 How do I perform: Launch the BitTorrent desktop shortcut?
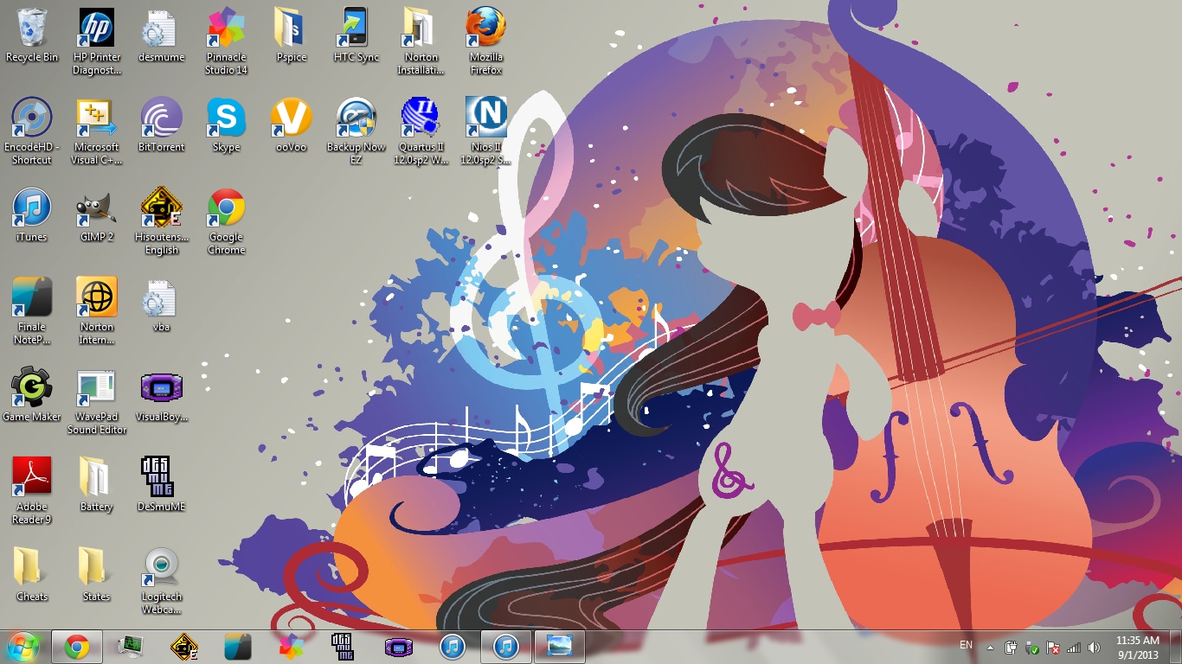[x=162, y=124]
